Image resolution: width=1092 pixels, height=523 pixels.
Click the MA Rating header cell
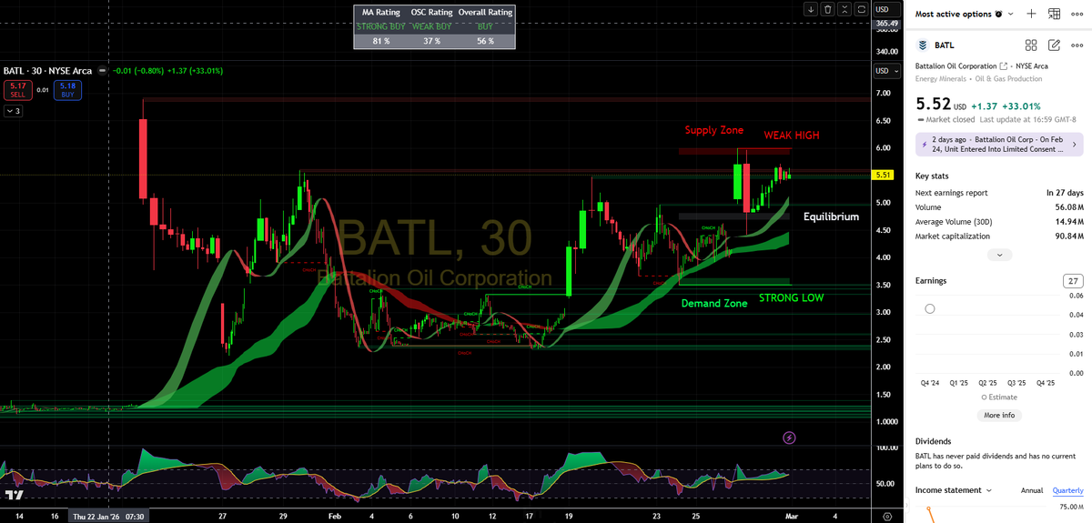(x=380, y=13)
